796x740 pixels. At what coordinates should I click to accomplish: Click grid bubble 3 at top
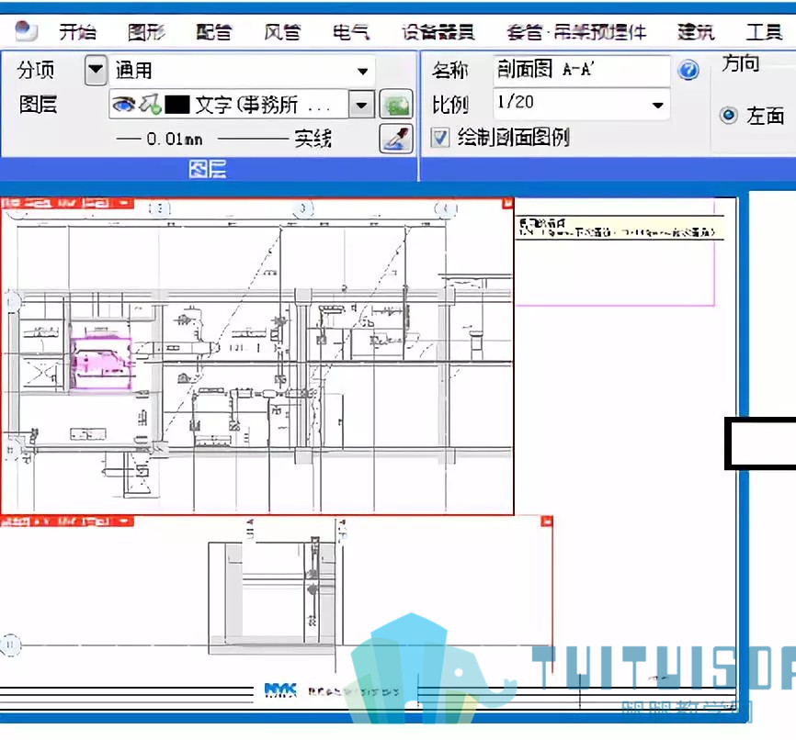pyautogui.click(x=303, y=207)
